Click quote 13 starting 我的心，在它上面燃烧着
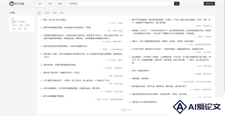The image size is (225, 116). 164,41
